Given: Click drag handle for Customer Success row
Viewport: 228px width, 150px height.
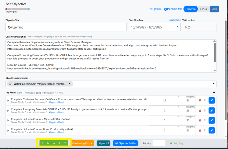Looking at the screenshot, I should 205,100.
